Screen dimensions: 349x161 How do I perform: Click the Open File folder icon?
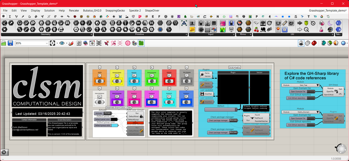[x=3, y=43]
